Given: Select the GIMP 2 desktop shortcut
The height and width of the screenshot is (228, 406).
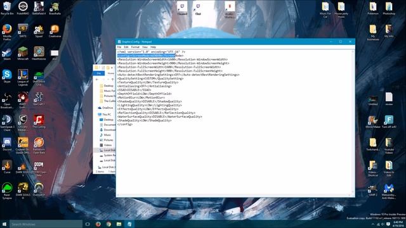Looking at the screenshot, I should 373,190.
